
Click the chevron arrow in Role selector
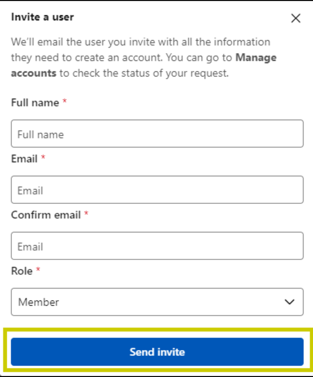tap(290, 302)
